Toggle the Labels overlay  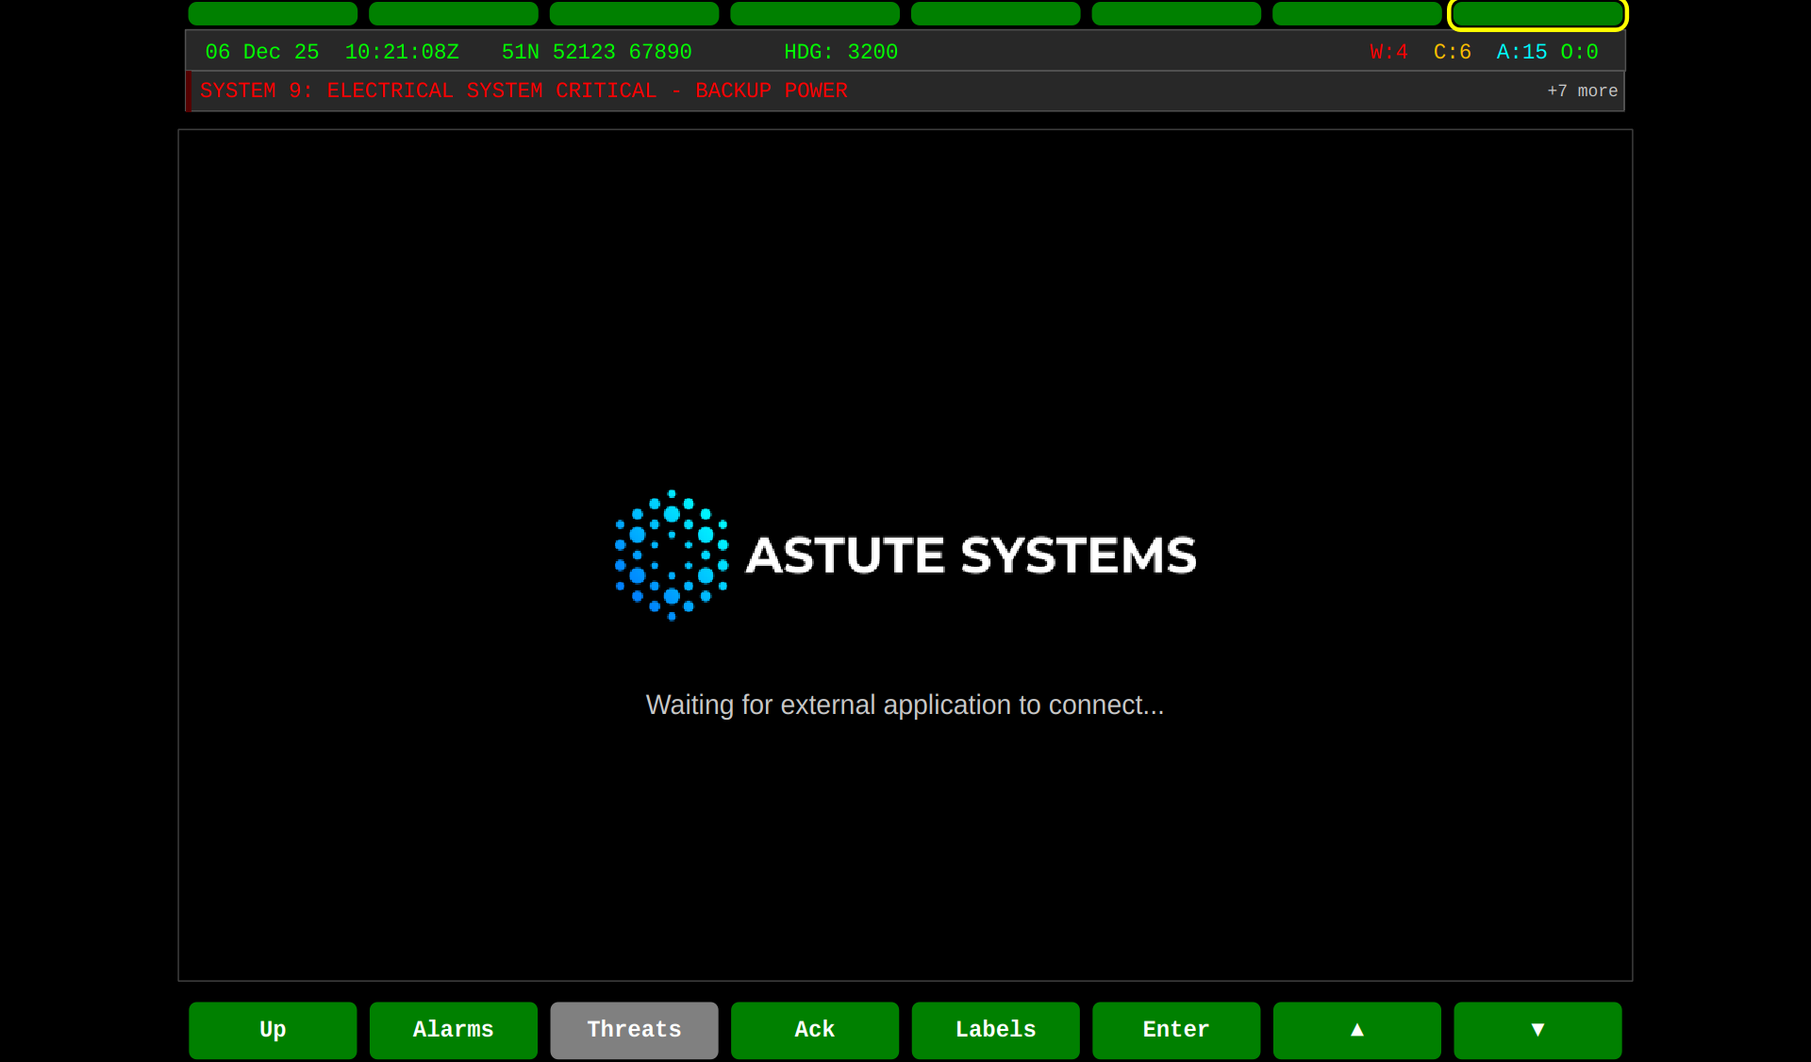[x=995, y=1030]
